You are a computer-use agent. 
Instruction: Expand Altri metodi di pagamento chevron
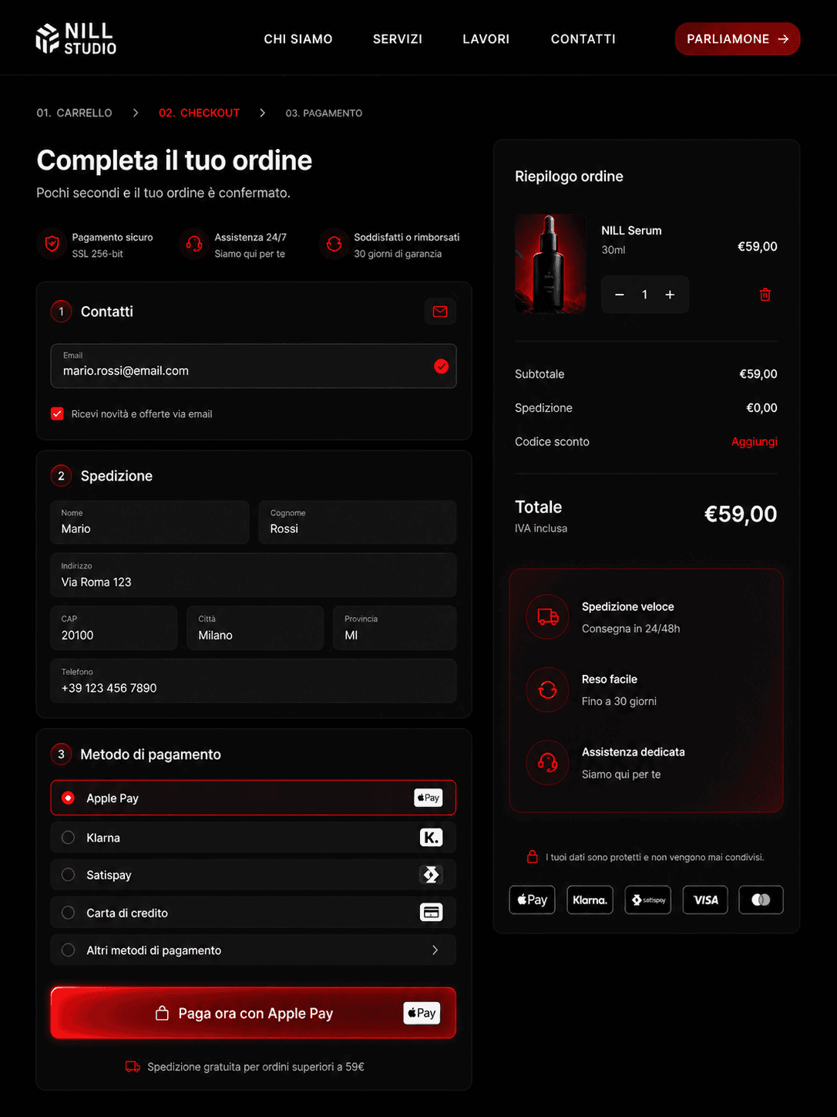tap(435, 950)
